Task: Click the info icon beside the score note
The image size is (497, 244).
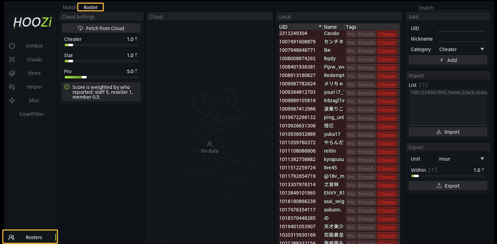Action: tap(67, 87)
